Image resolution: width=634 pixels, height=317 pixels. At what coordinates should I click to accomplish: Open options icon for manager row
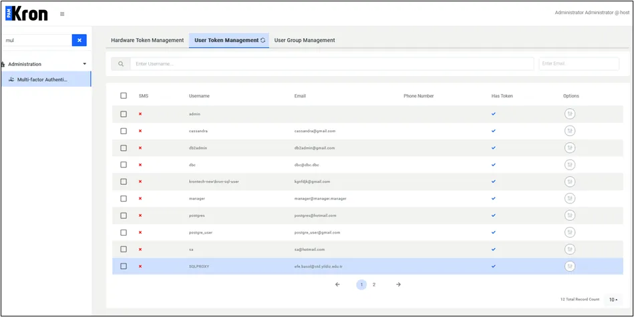[x=570, y=199]
